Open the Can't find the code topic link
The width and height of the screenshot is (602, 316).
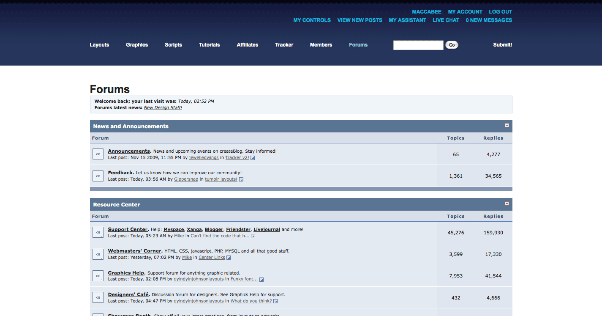tap(220, 236)
